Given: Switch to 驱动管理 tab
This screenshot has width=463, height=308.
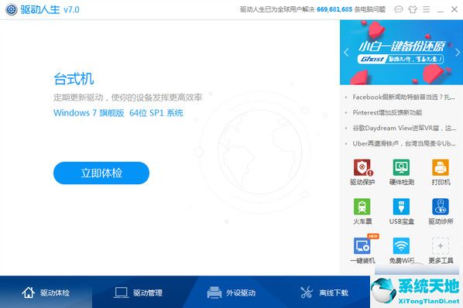Looking at the screenshot, I should [x=138, y=293].
